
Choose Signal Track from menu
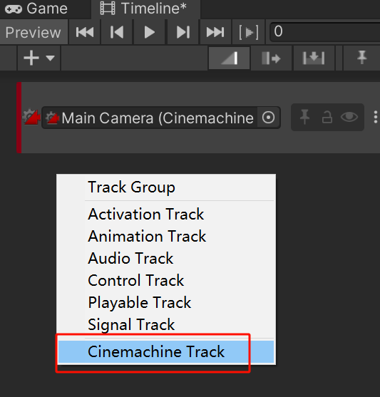click(x=166, y=324)
